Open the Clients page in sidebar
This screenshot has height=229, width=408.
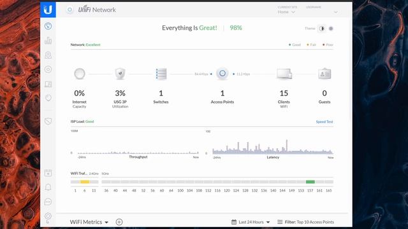pos(48,84)
